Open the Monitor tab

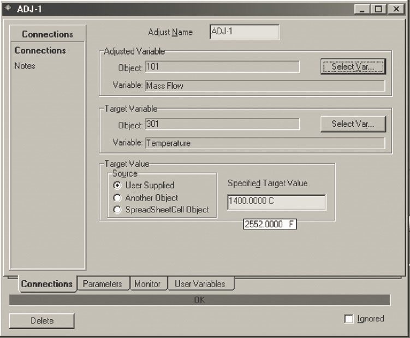click(147, 284)
